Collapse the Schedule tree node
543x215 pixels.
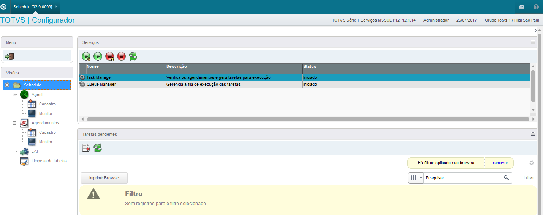[7, 85]
